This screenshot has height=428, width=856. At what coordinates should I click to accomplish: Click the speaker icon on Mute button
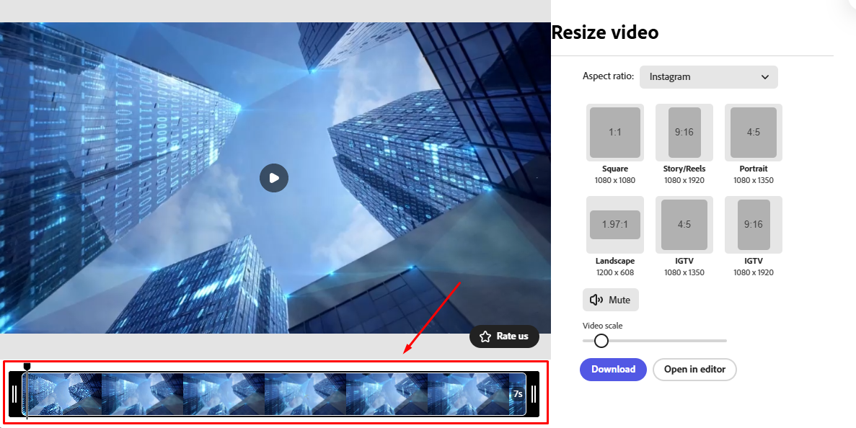[596, 300]
